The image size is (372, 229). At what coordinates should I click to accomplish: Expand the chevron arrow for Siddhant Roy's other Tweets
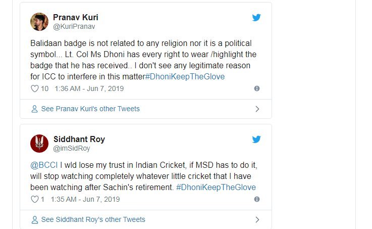coord(257,219)
